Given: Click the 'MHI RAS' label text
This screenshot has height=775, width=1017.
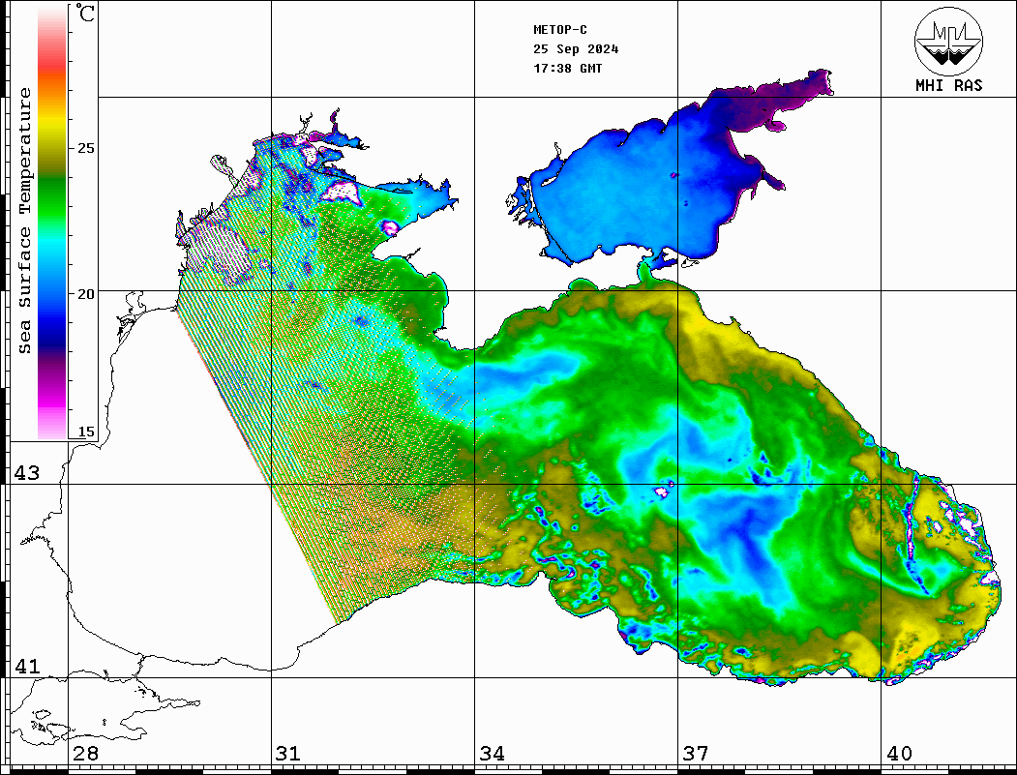Looking at the screenshot, I should point(948,85).
